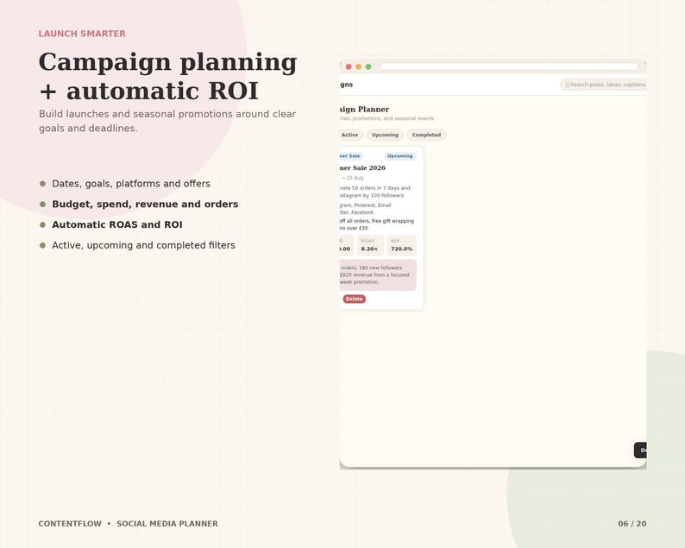Image resolution: width=685 pixels, height=548 pixels.
Task: Click the CONTENTFLOW footer text
Action: coord(70,524)
